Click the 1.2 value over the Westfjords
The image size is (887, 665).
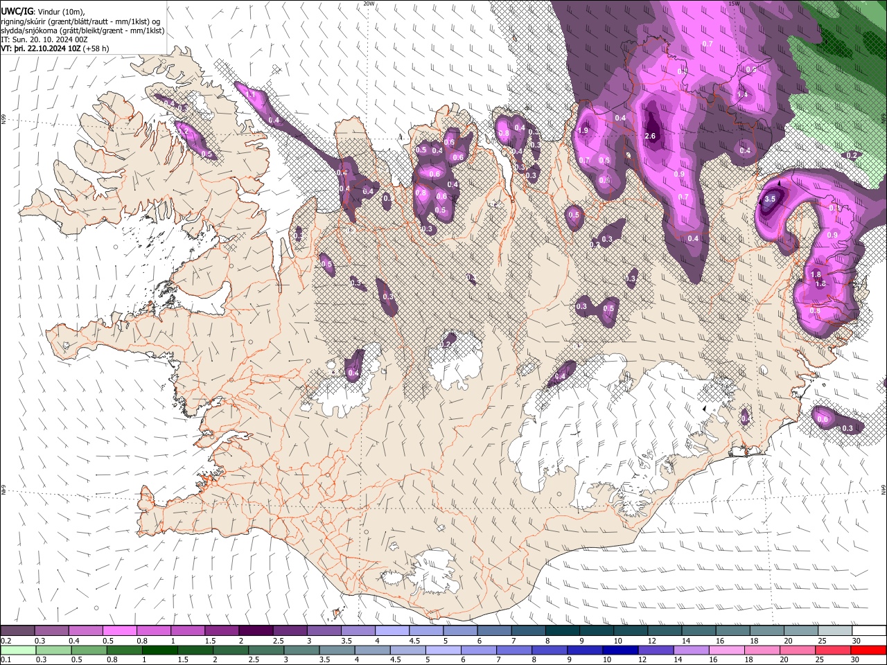point(184,130)
